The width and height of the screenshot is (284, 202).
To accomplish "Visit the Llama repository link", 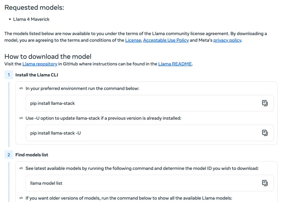I will click(40, 64).
